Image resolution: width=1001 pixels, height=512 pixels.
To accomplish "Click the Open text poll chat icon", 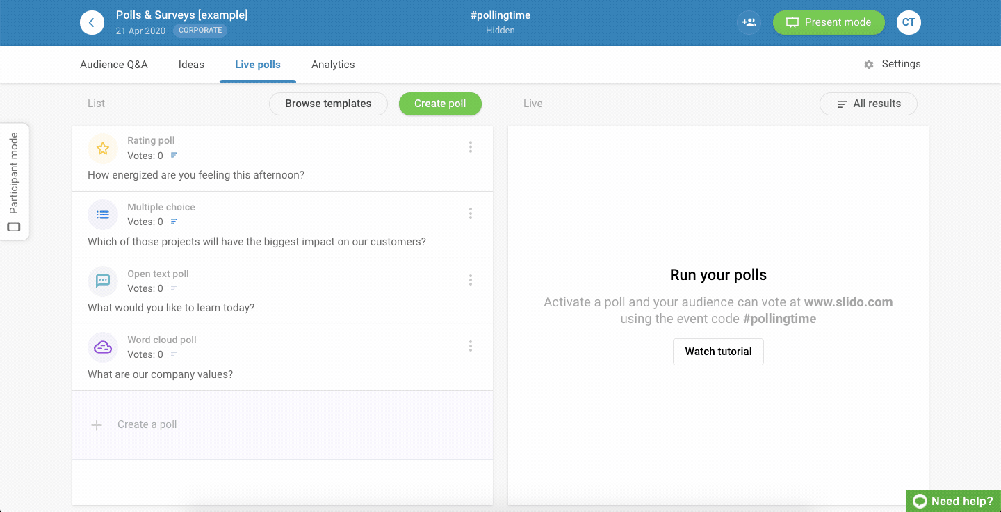I will [103, 281].
